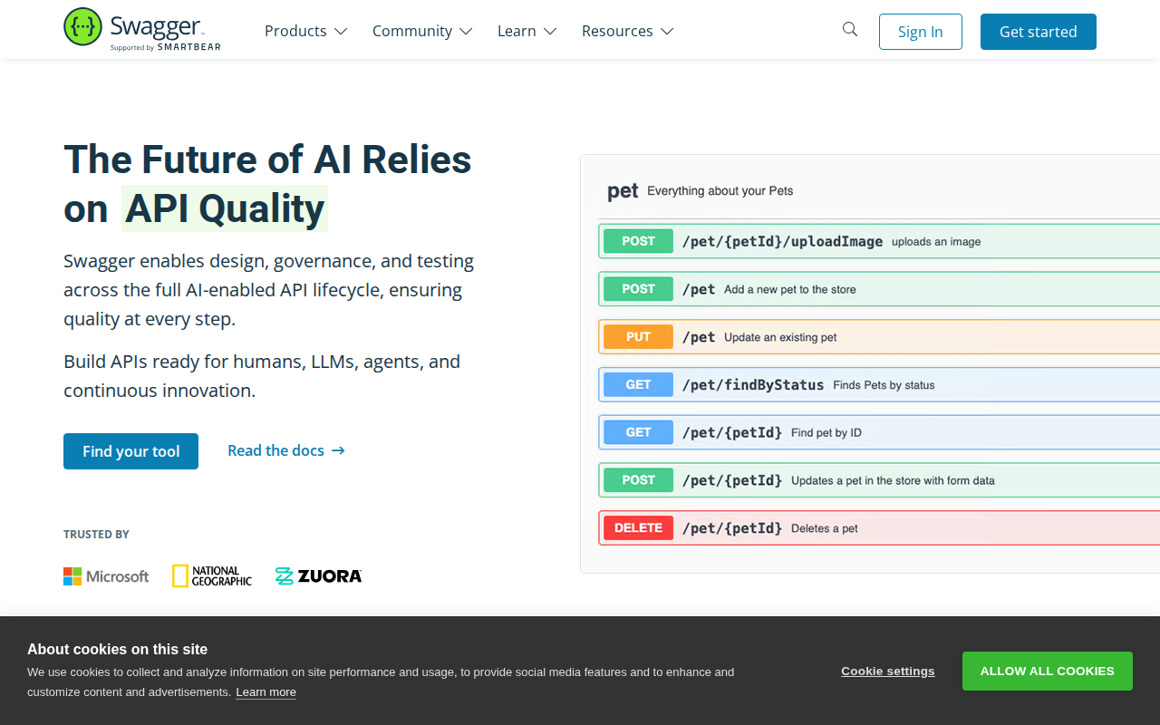Click 'Updates a pet in the store with form data'
1160x725 pixels.
pos(893,480)
